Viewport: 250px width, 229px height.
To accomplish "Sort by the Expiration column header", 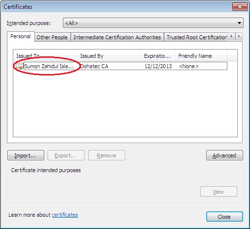I will [158, 56].
